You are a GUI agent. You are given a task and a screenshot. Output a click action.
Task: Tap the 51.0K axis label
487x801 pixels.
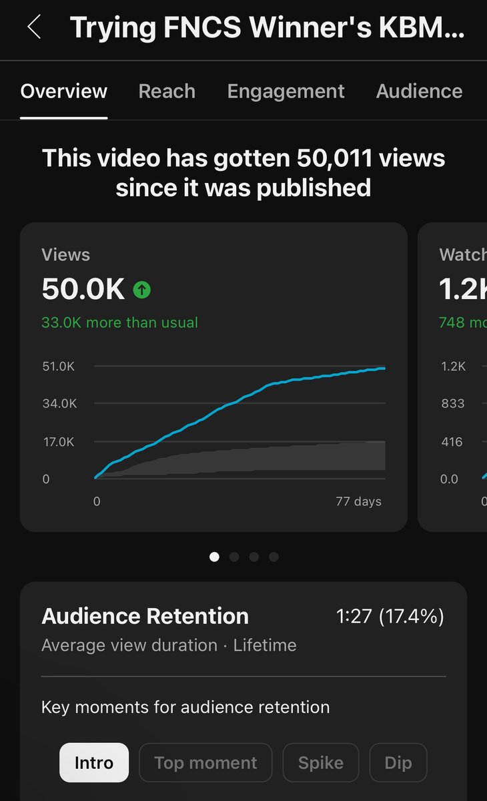coord(59,366)
